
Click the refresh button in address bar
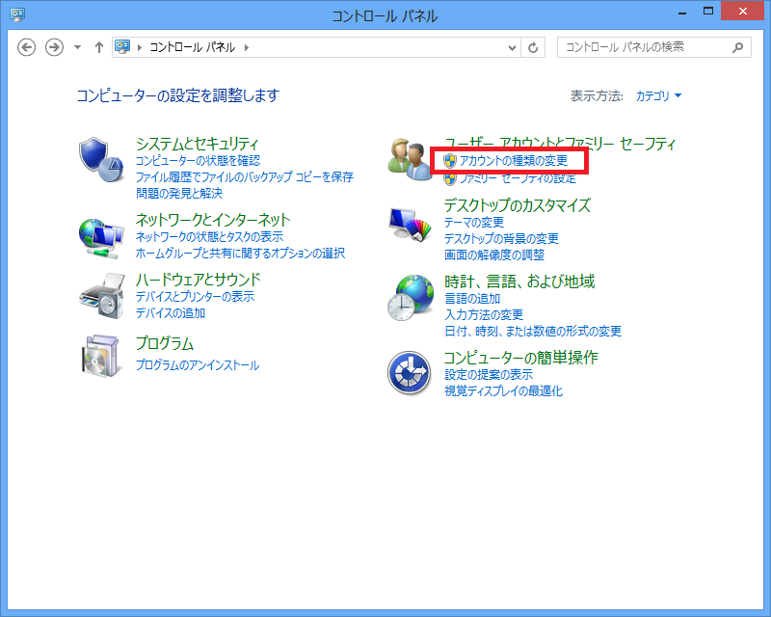534,47
